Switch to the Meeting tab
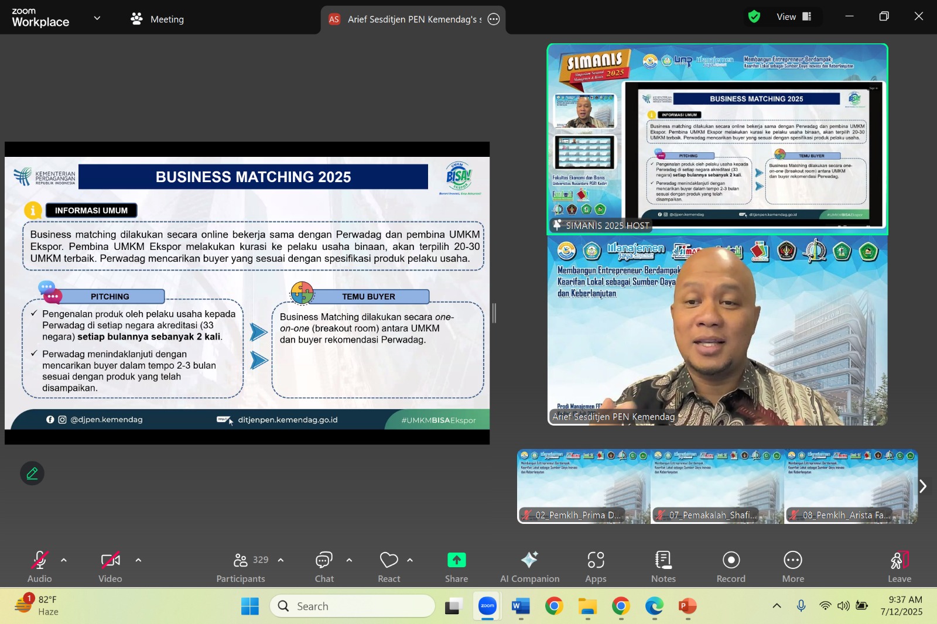 [158, 19]
